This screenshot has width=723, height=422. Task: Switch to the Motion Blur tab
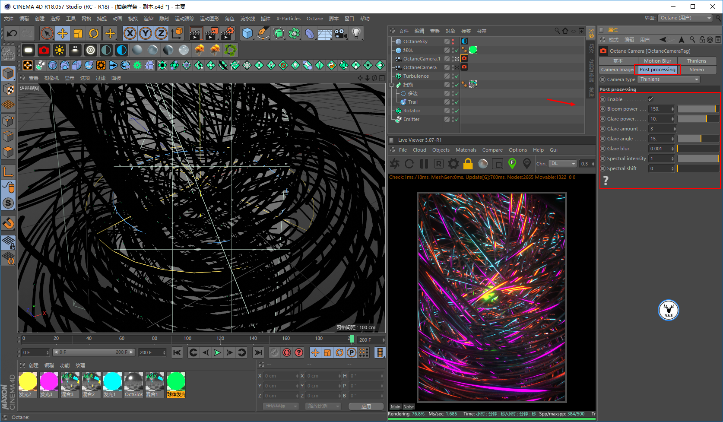click(657, 61)
